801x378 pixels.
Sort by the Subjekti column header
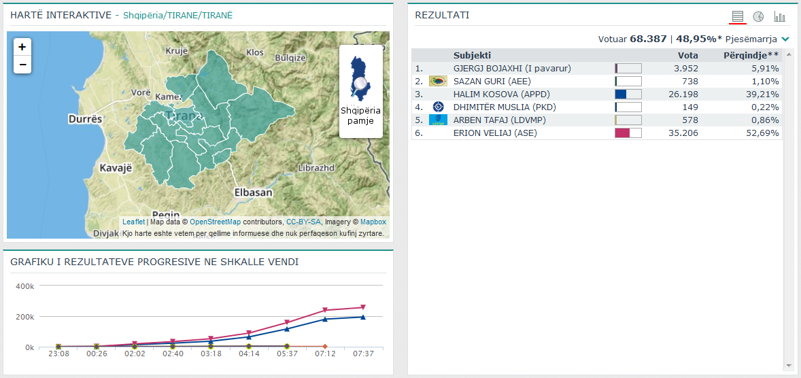(x=472, y=55)
